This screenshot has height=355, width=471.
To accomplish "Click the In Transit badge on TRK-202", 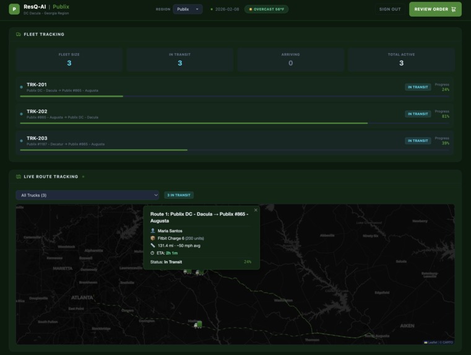I will pyautogui.click(x=418, y=114).
